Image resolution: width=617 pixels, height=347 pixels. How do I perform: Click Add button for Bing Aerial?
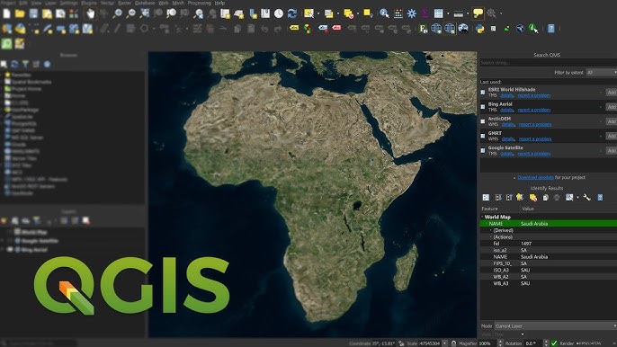pos(611,107)
